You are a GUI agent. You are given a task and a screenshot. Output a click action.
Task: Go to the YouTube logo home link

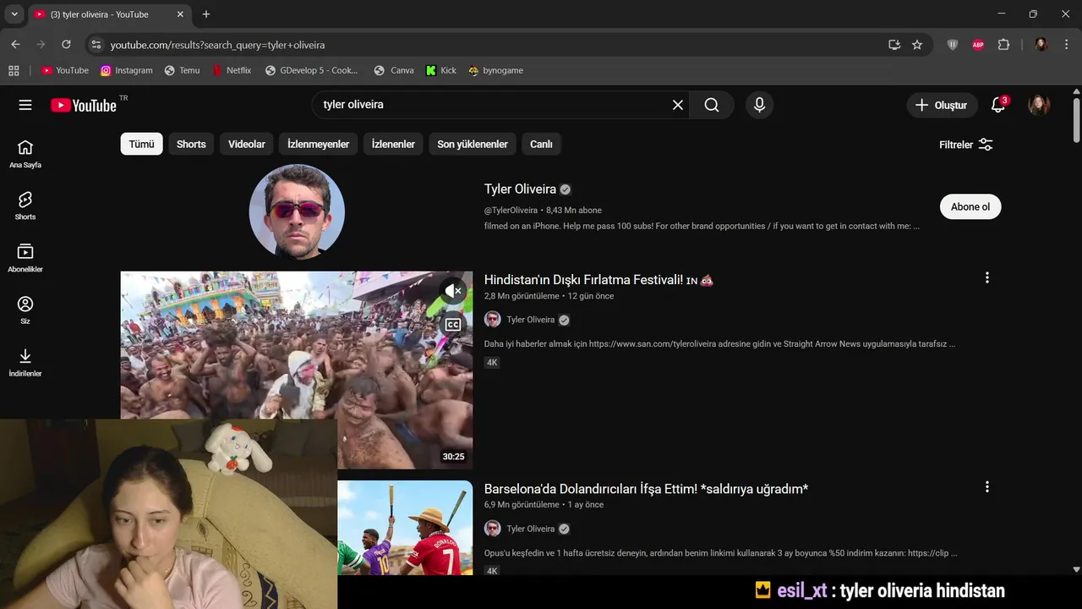coord(84,105)
